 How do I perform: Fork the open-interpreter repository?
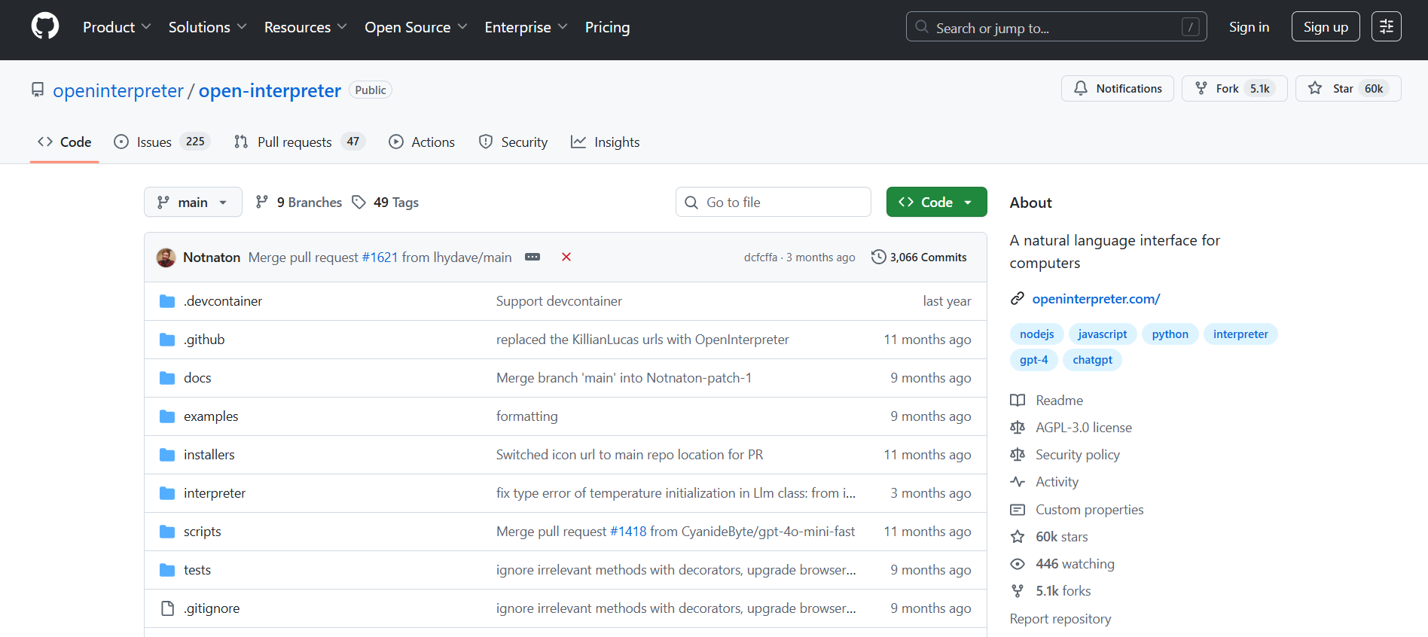[1234, 88]
